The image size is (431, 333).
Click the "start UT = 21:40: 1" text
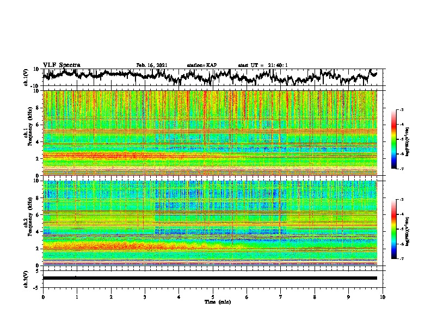pyautogui.click(x=263, y=65)
